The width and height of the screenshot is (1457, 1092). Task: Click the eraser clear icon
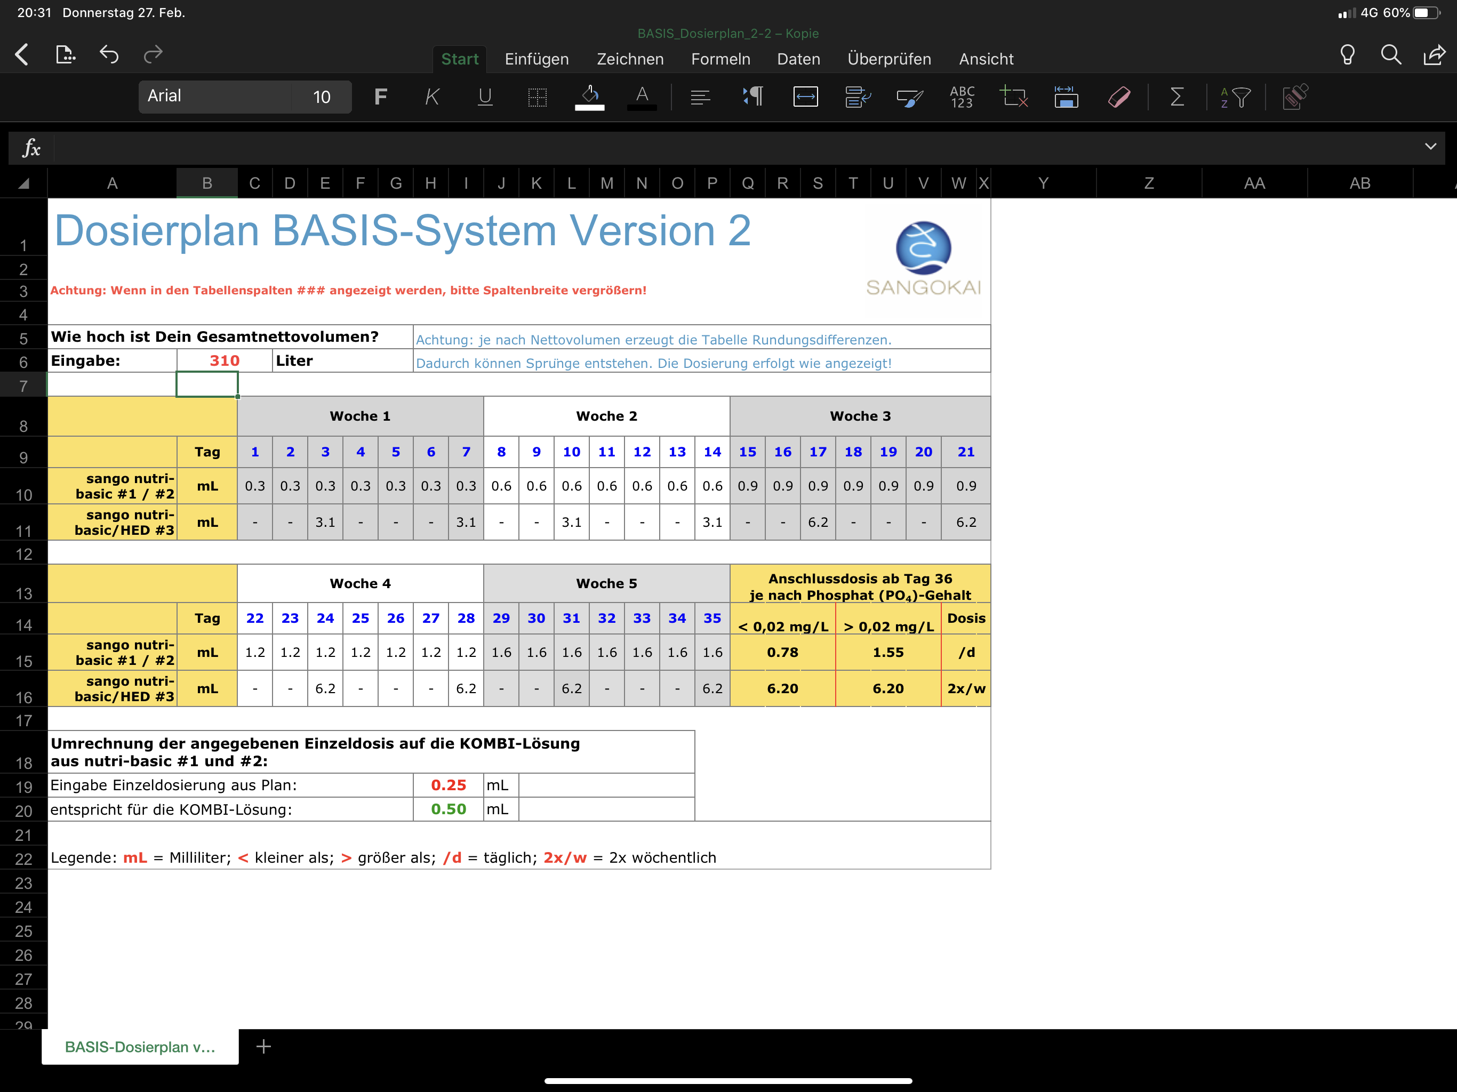pyautogui.click(x=1119, y=98)
